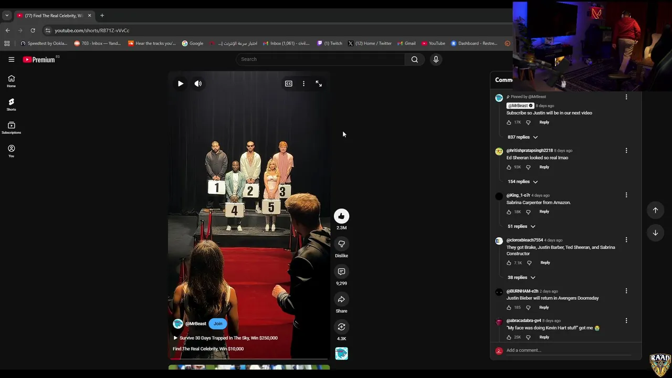
Task: Open the browser tab search dropdown
Action: tap(6, 16)
